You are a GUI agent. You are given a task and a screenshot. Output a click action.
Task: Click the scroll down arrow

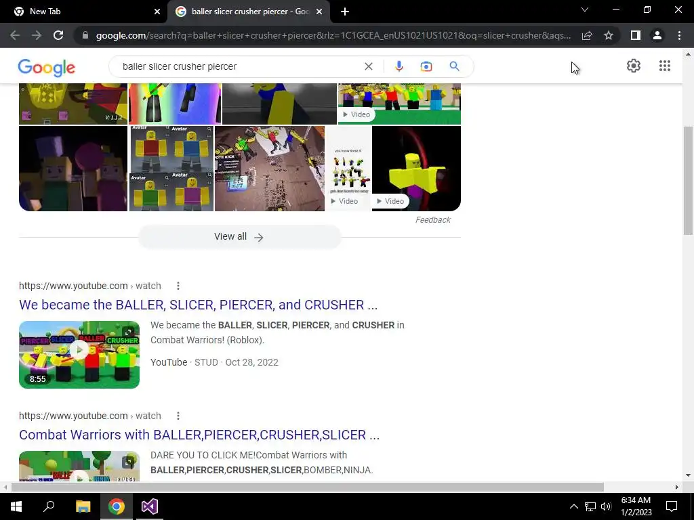click(688, 475)
